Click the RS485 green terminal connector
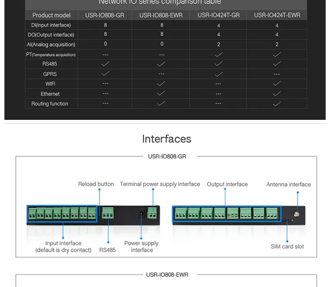Image resolution: width=329 pixels, height=287 pixels. (108, 213)
